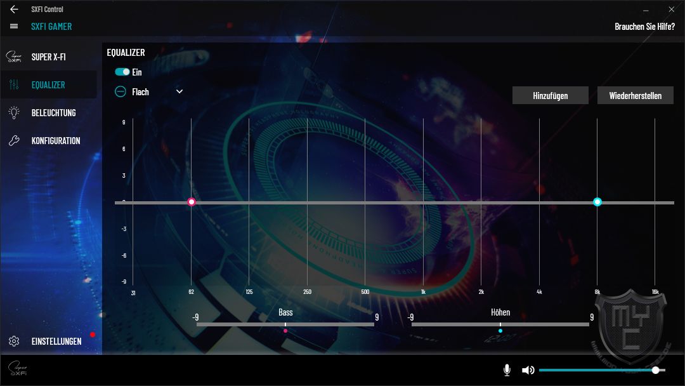The width and height of the screenshot is (685, 386).
Task: Open the Konfiguration section
Action: coord(48,141)
